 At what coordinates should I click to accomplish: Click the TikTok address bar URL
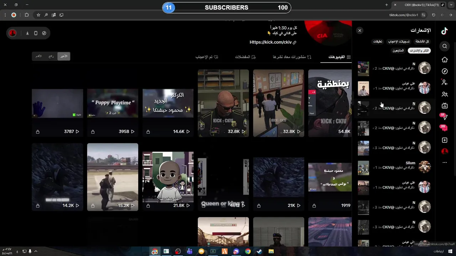pyautogui.click(x=404, y=15)
